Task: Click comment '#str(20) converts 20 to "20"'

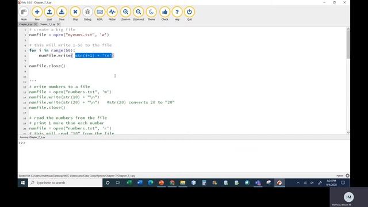Action: tap(140, 102)
